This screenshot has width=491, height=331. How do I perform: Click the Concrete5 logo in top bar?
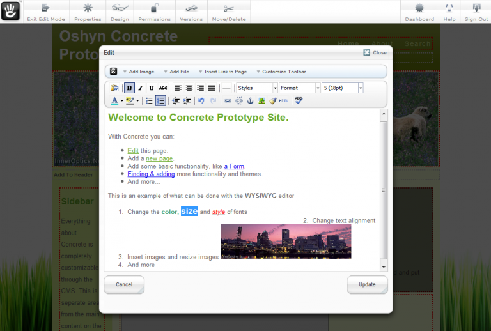point(10,11)
